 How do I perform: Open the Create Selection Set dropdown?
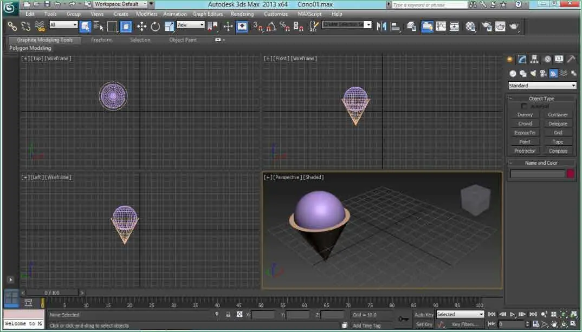click(347, 24)
